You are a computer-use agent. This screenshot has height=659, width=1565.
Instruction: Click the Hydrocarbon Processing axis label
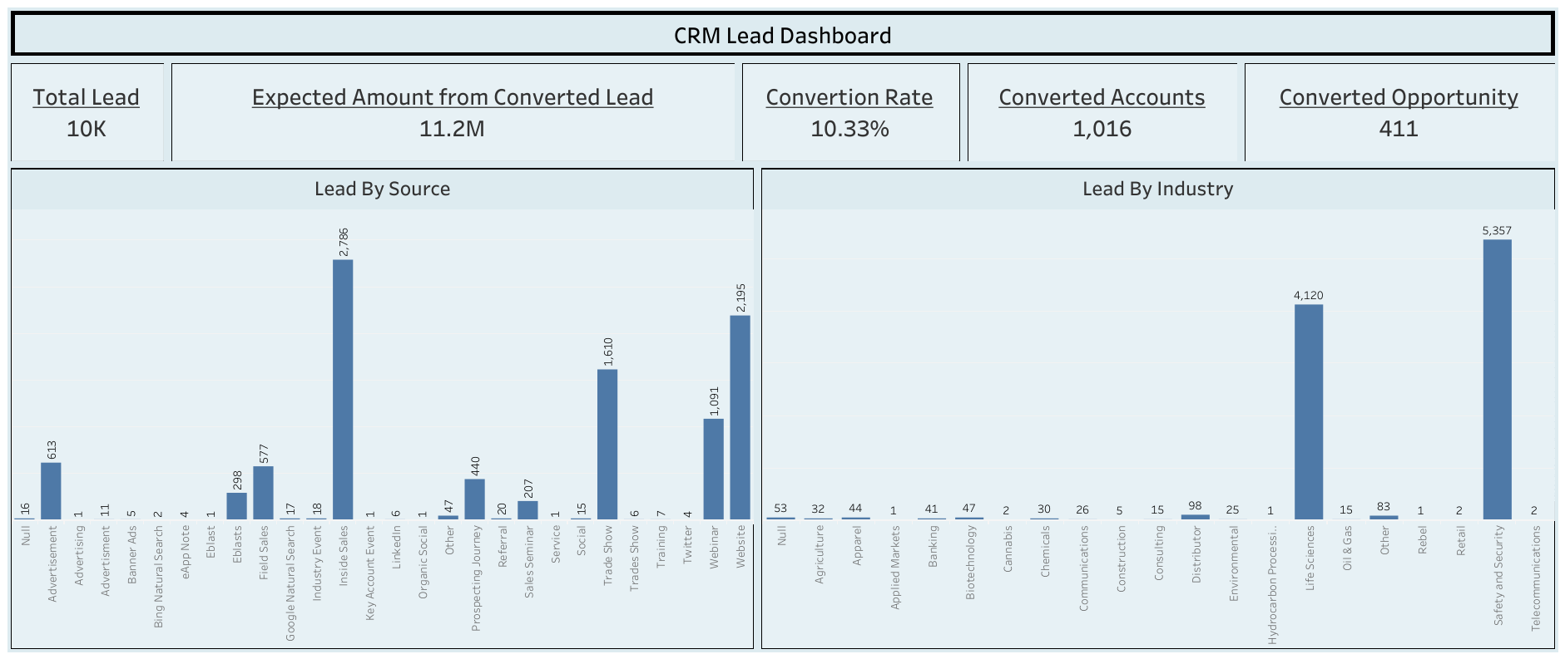pos(1272,585)
